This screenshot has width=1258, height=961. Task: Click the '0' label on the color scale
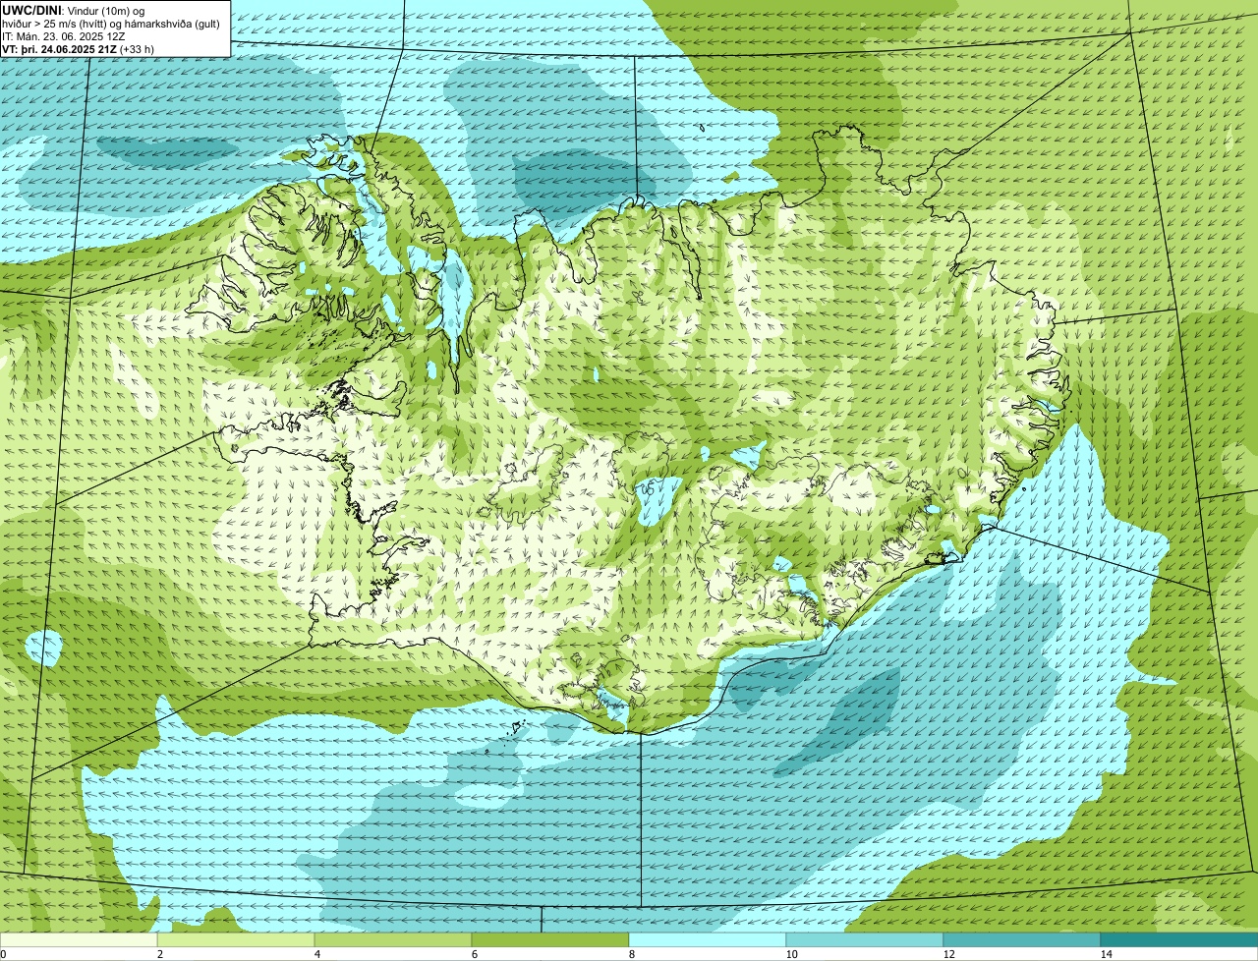tap(3, 954)
